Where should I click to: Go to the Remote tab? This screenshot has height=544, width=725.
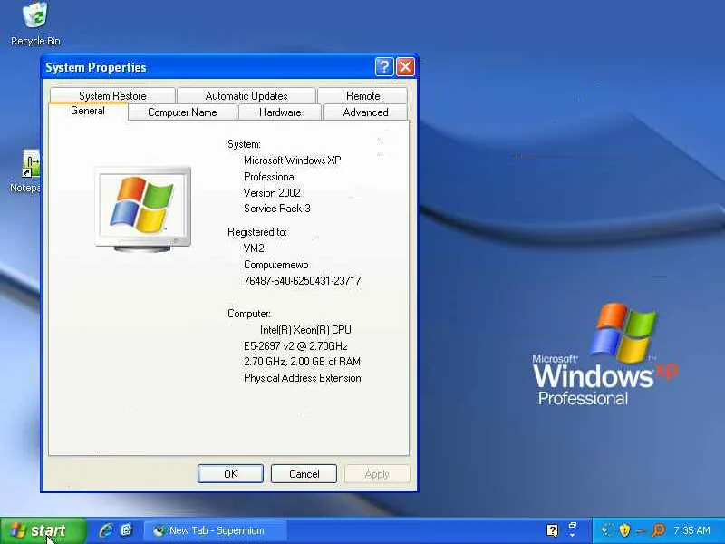pos(363,96)
